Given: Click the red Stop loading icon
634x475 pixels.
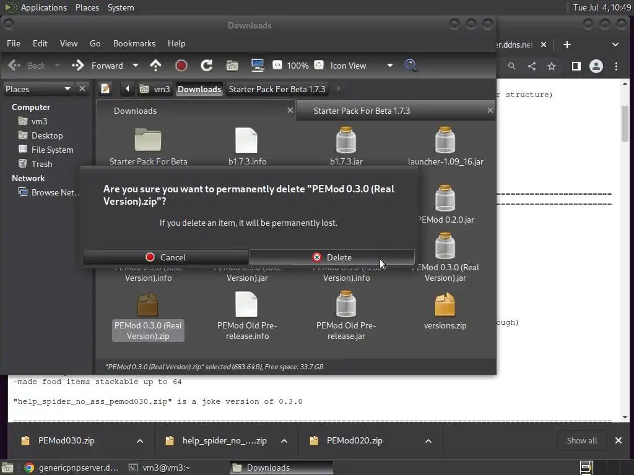Looking at the screenshot, I should coord(181,66).
